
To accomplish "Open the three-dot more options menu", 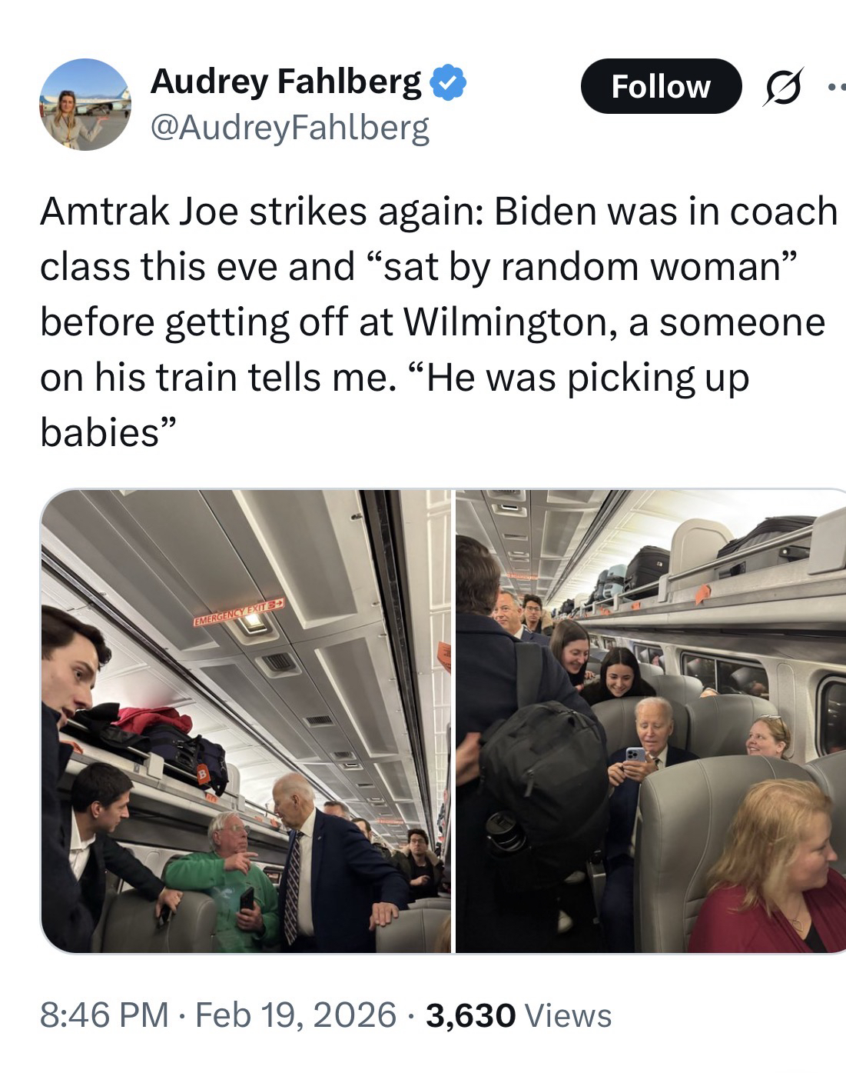I will 835,87.
